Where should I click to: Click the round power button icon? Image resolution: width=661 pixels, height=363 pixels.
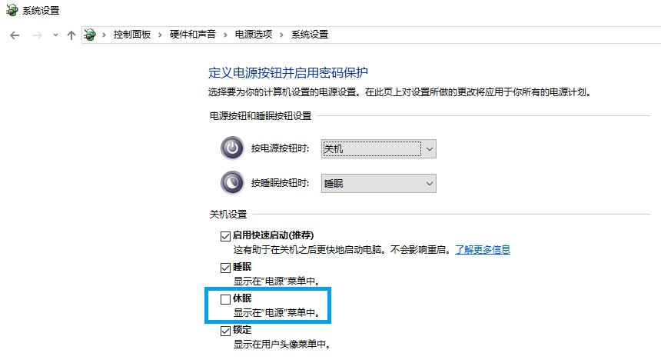tap(231, 148)
